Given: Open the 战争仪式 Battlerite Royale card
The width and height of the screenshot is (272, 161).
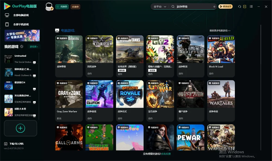Looking at the screenshot, I should click(x=130, y=101).
